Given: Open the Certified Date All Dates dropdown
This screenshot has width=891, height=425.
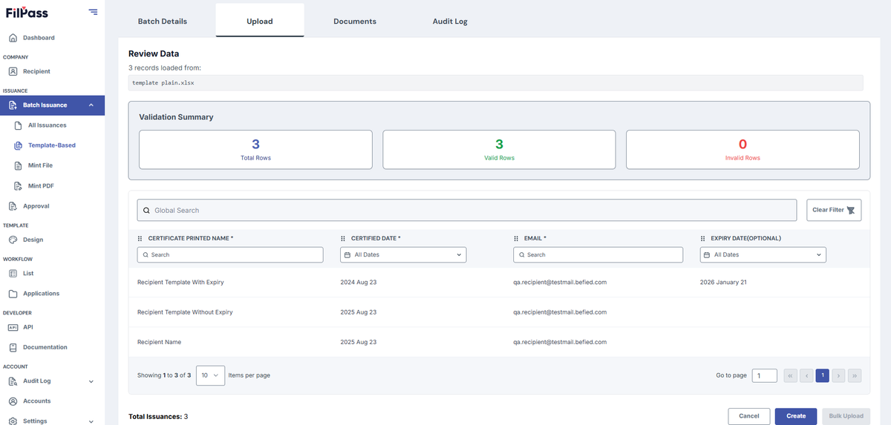Looking at the screenshot, I should 403,254.
